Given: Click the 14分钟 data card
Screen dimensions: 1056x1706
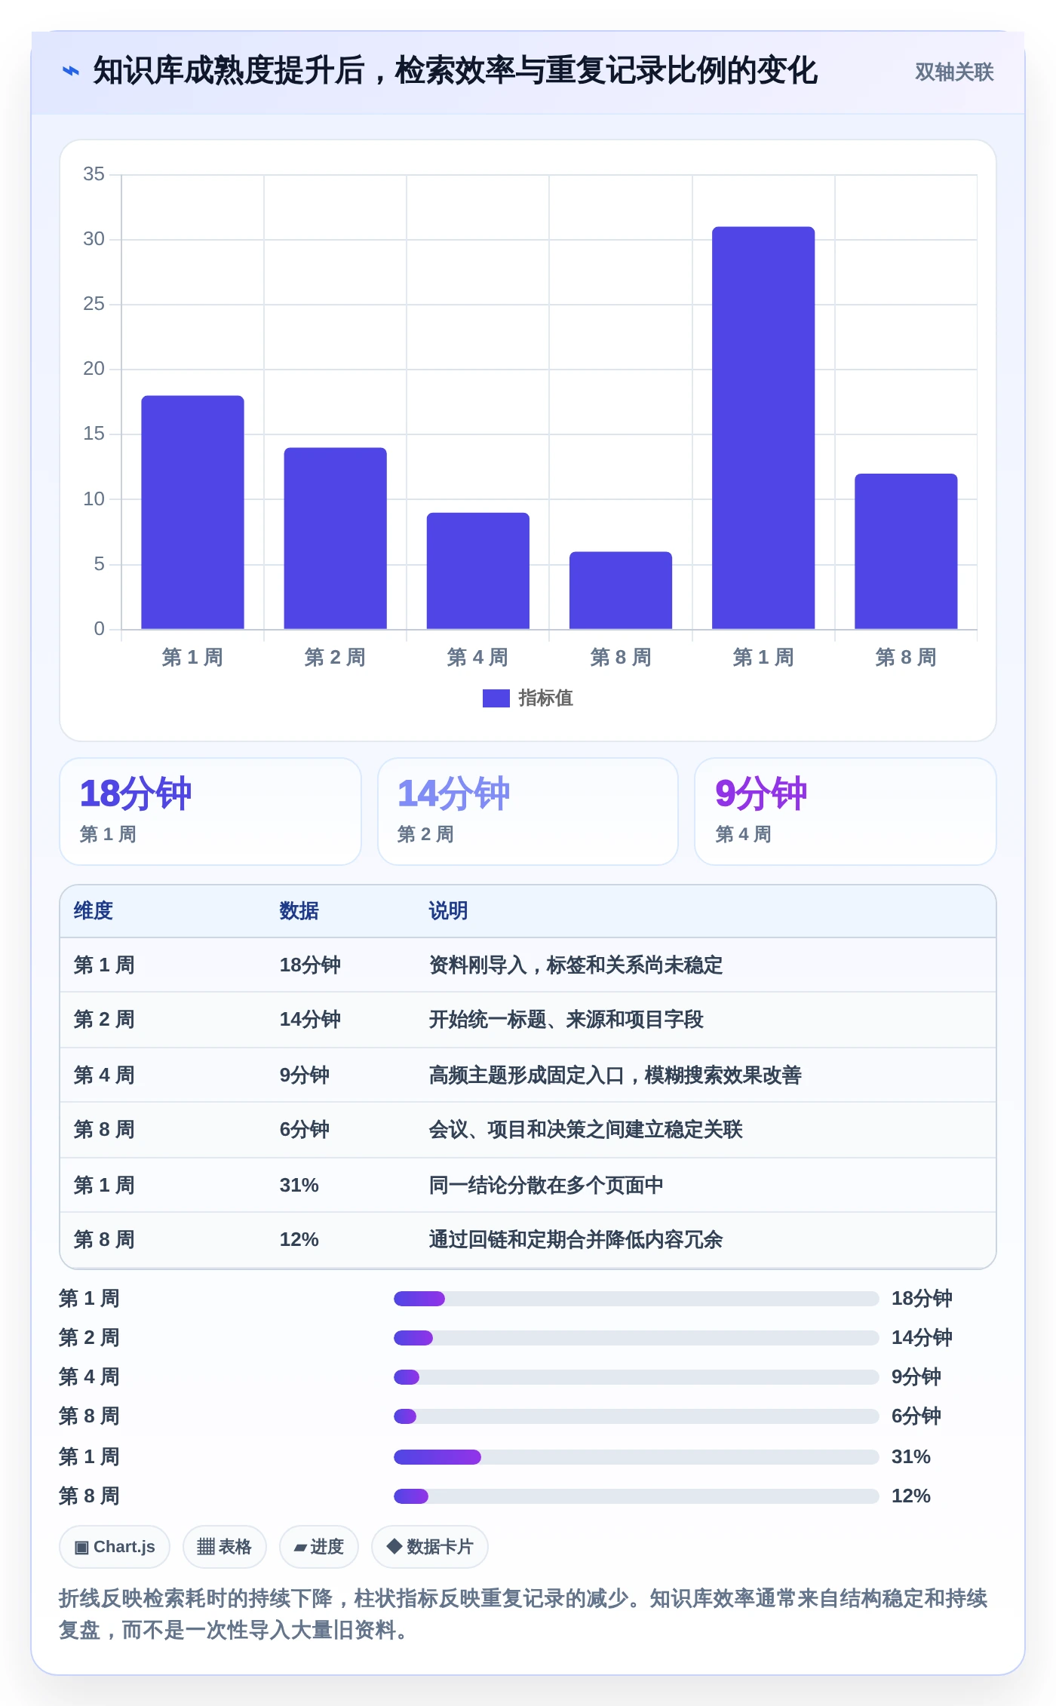Looking at the screenshot, I should click(x=528, y=812).
